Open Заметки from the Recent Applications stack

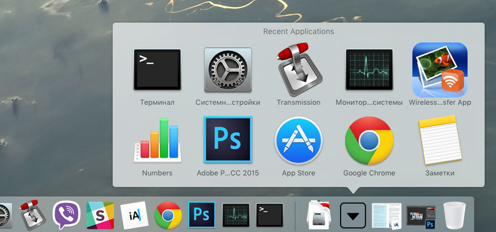point(440,140)
